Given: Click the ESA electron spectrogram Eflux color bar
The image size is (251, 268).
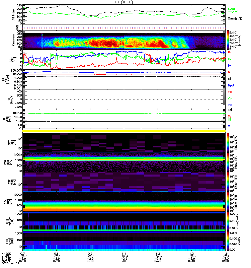Looking at the screenshot, I should [228, 202].
